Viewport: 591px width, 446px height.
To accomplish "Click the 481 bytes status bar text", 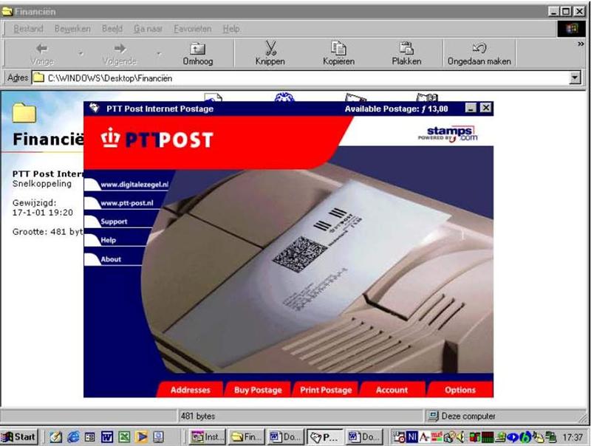I will coord(198,416).
